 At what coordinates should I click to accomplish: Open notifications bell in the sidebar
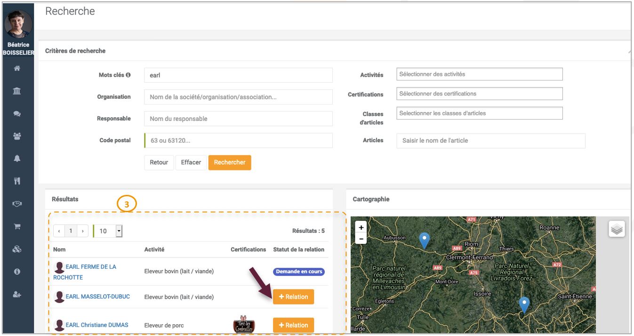[17, 159]
